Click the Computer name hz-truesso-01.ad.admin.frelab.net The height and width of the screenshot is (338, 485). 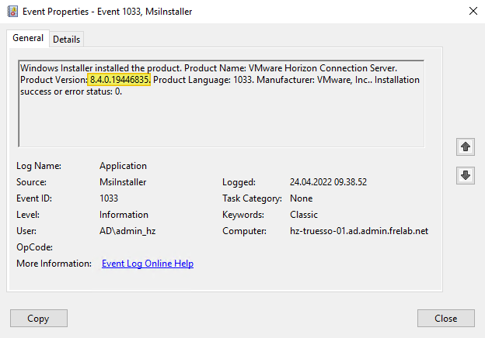click(x=358, y=231)
